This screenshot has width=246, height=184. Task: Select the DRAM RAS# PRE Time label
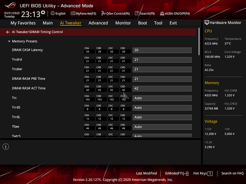(29, 79)
